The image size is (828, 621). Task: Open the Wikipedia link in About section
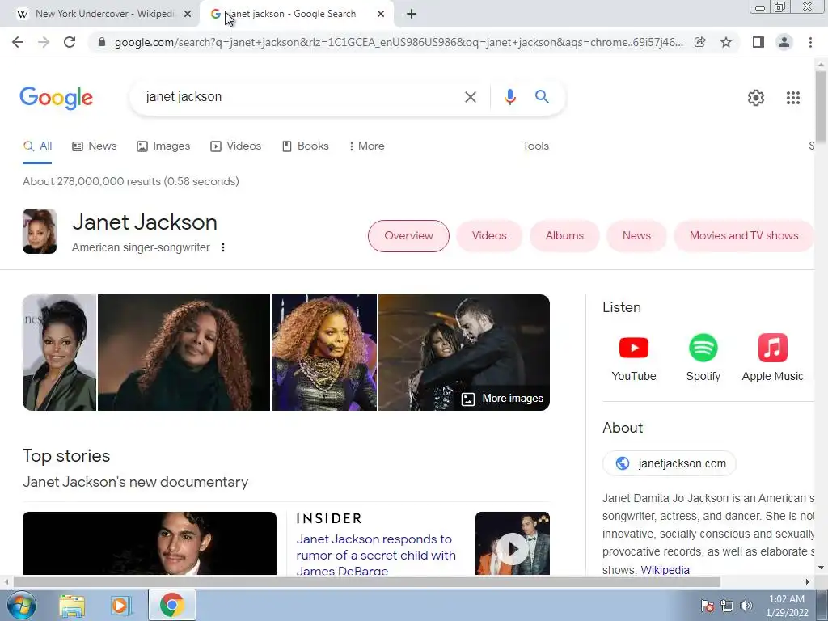(x=665, y=570)
